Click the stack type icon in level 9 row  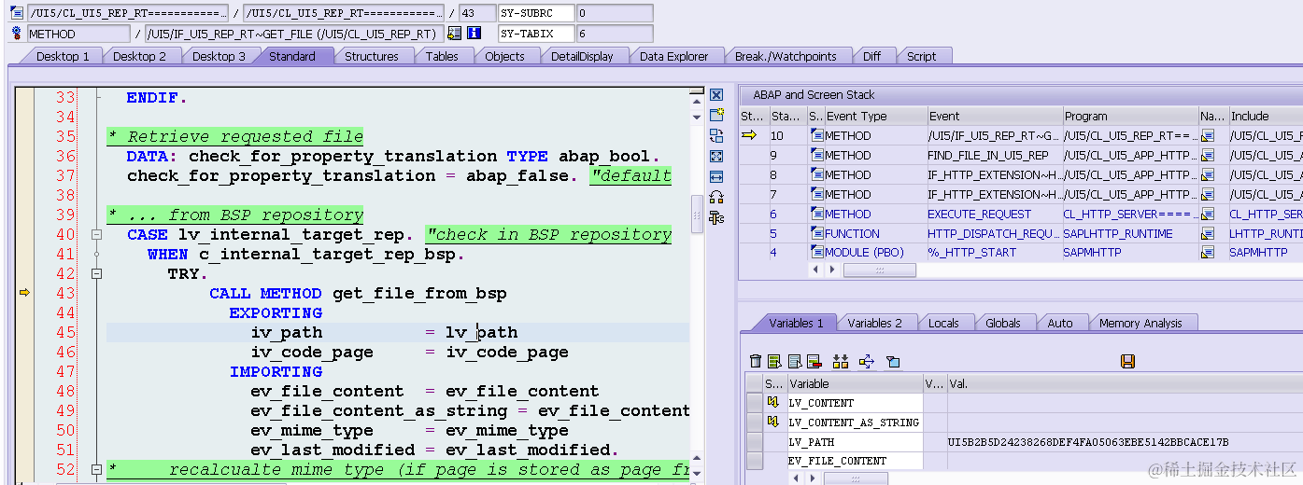coord(816,156)
